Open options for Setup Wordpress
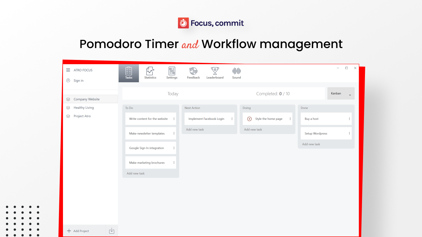This screenshot has height=237, width=422. coord(349,134)
